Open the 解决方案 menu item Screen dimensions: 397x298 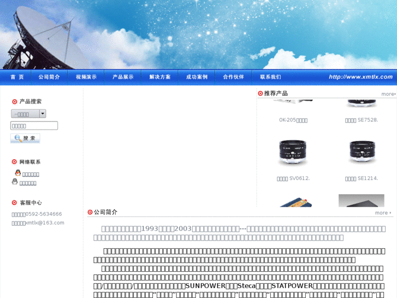pyautogui.click(x=160, y=77)
